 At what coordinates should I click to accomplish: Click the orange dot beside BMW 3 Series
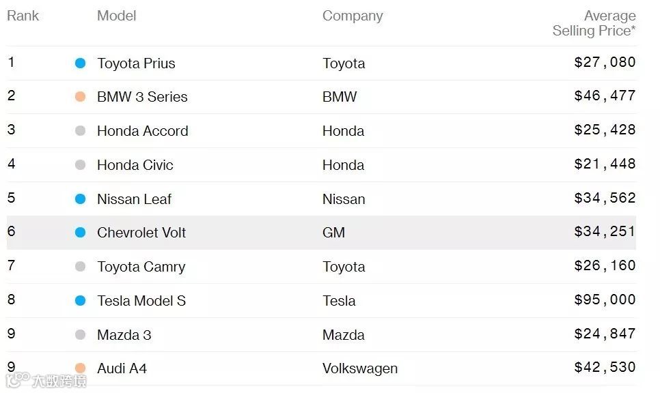(80, 97)
